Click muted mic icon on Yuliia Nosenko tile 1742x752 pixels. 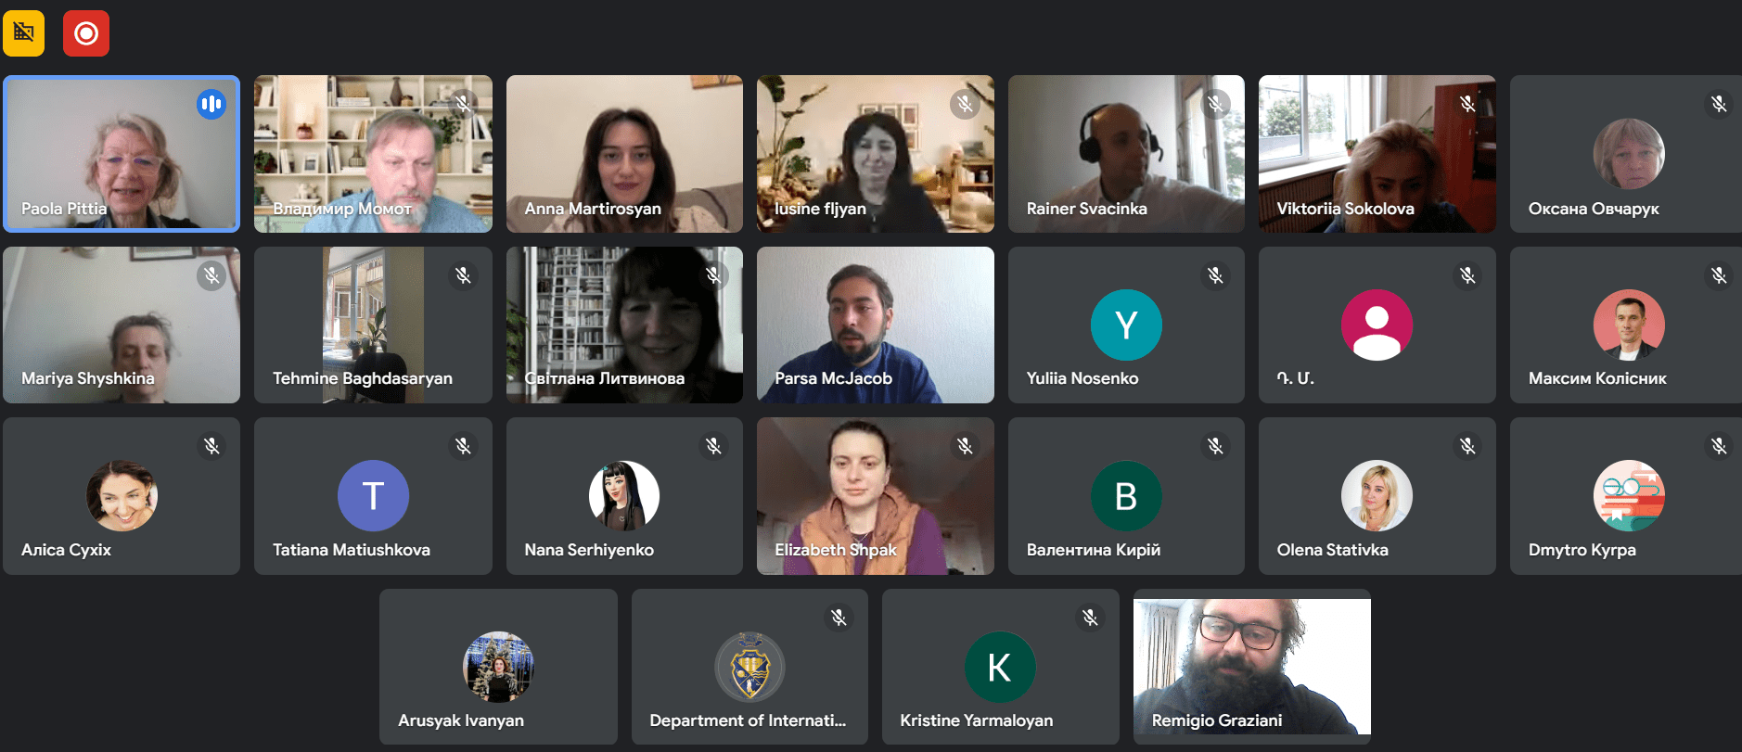coord(1216,275)
